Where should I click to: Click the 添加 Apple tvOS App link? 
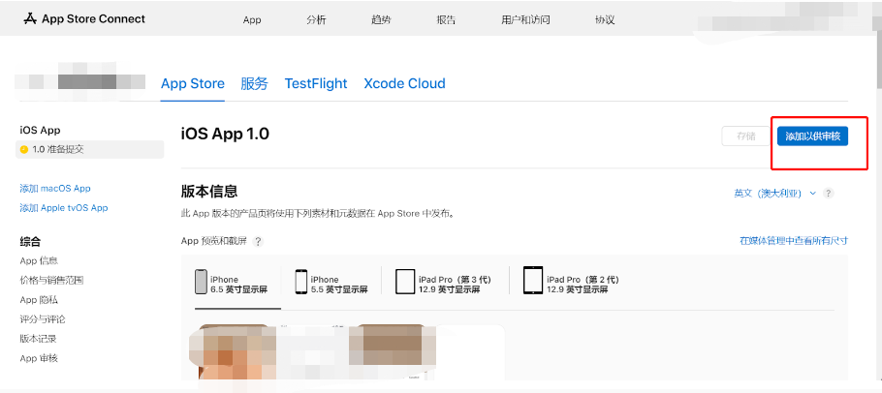tap(64, 208)
